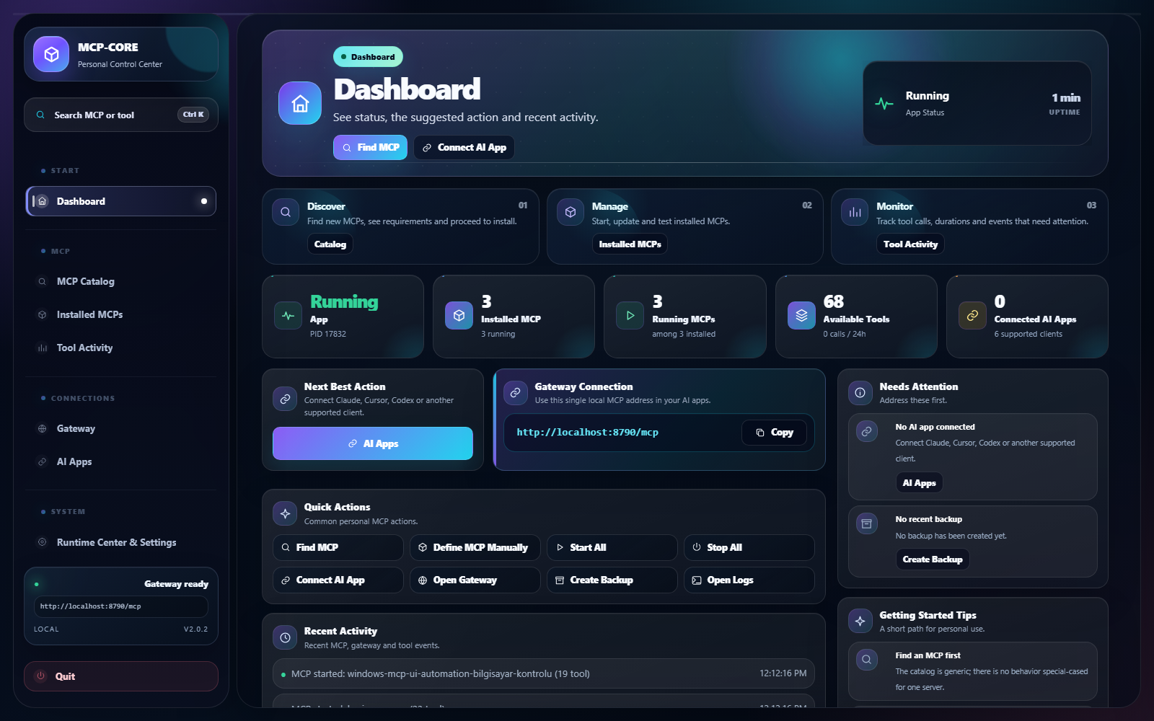Go to Installed MCPs in sidebar
1154x721 pixels.
[x=121, y=314]
